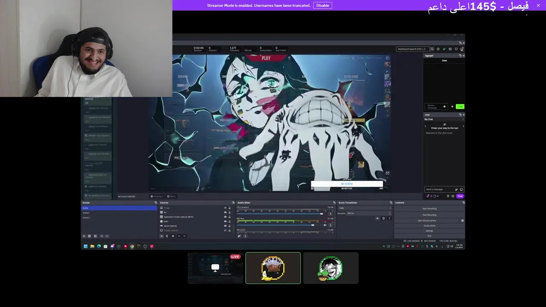546x307 pixels.
Task: Pop out the Sources dock panel
Action: click(233, 203)
